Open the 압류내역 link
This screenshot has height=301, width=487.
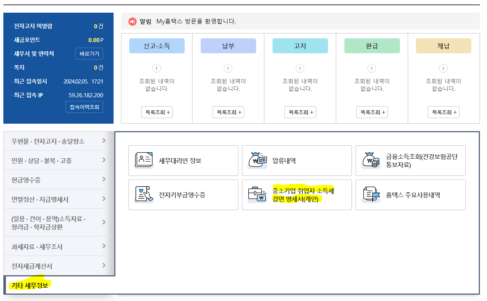tap(297, 161)
